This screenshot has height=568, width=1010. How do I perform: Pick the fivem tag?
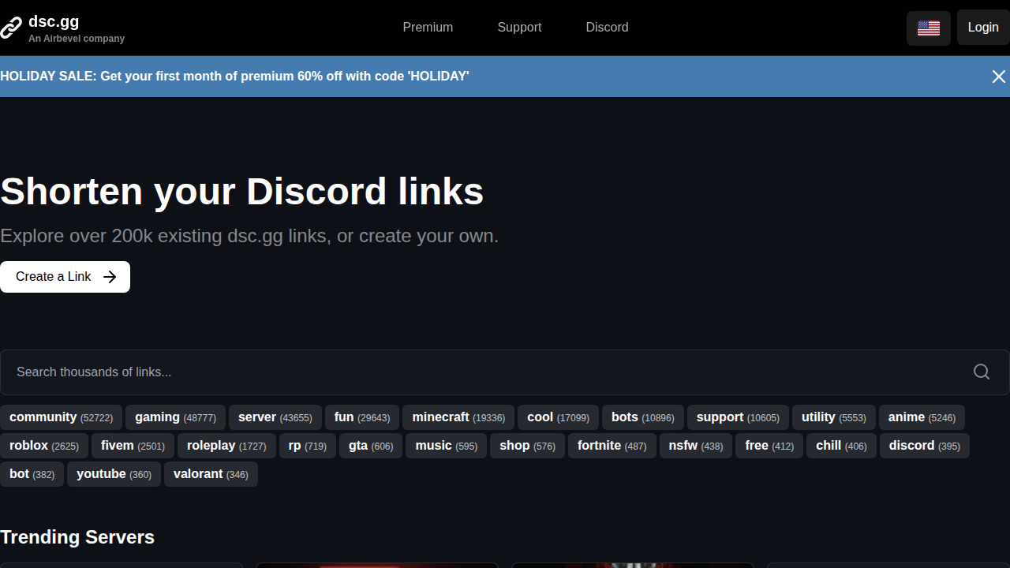tap(133, 446)
